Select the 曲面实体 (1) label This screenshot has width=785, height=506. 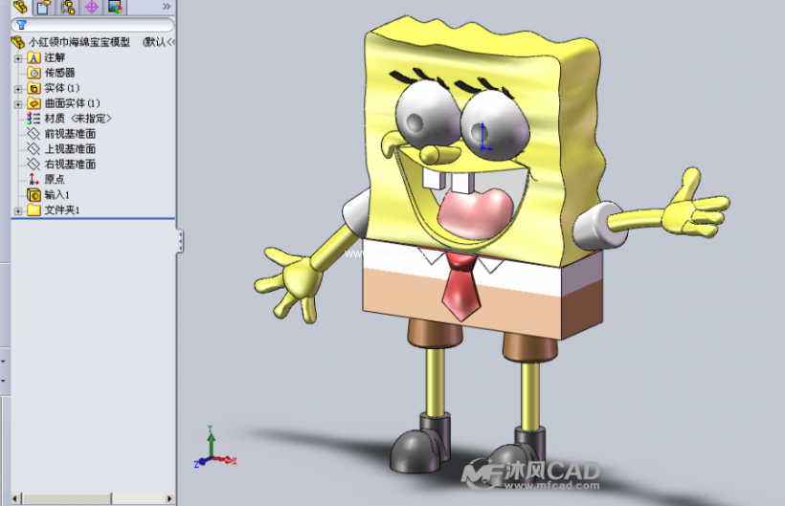[x=72, y=103]
